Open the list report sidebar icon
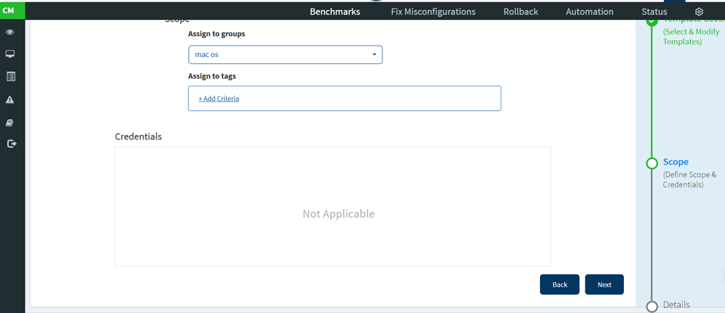 (11, 77)
